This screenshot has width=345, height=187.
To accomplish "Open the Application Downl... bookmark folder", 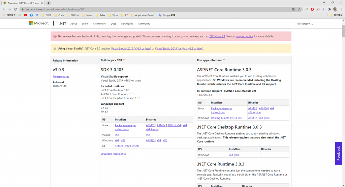I will point(143,15).
